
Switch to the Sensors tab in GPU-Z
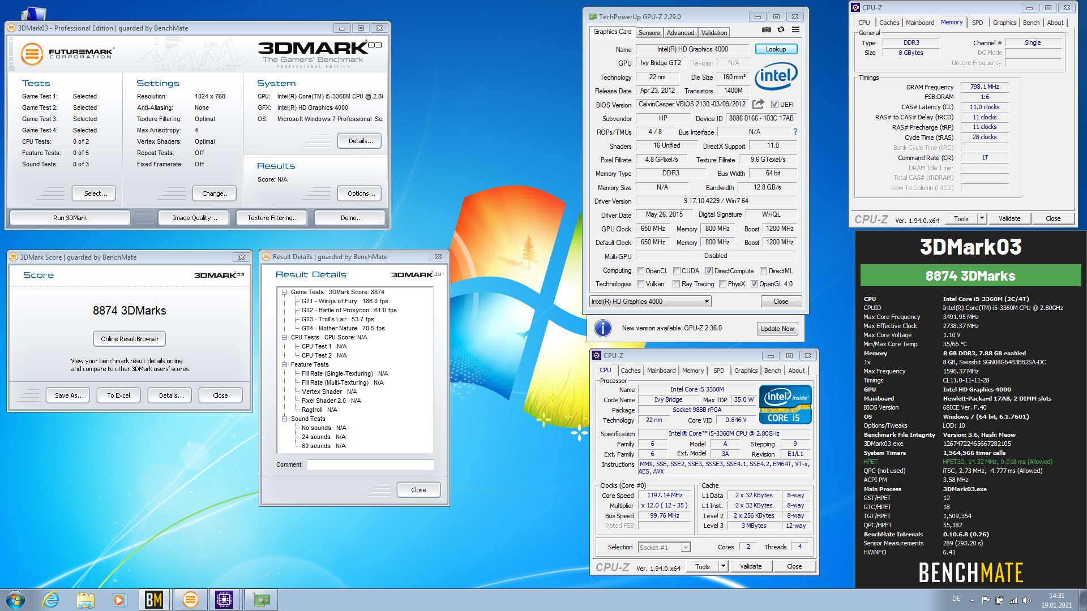click(x=649, y=33)
